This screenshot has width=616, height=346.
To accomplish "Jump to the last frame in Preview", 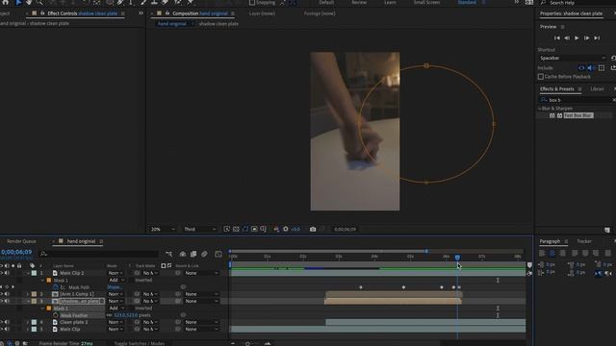I will click(597, 38).
